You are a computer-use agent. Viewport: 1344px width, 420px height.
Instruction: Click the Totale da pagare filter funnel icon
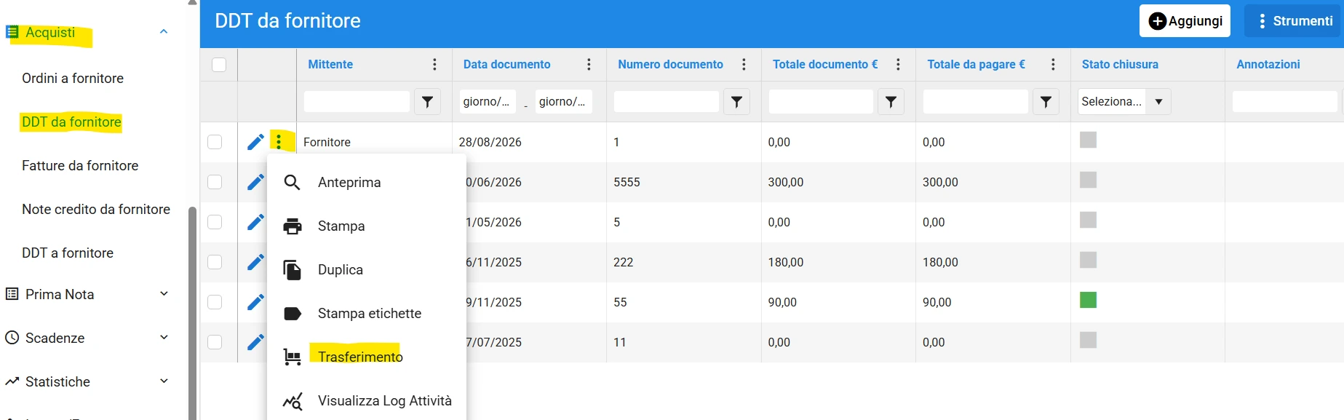click(x=1046, y=102)
